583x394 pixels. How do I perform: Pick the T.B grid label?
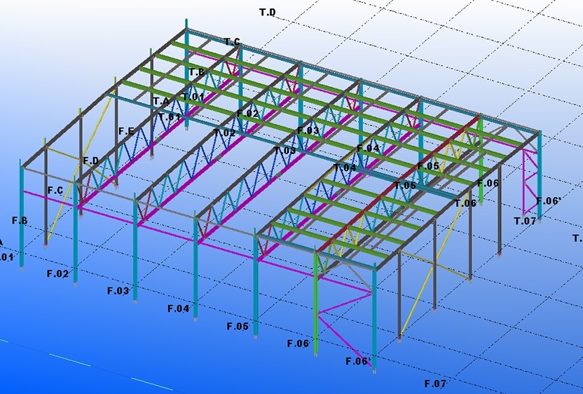click(x=196, y=72)
